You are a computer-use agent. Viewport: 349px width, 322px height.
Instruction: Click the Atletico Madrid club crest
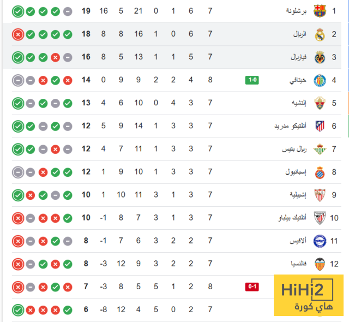click(x=320, y=126)
